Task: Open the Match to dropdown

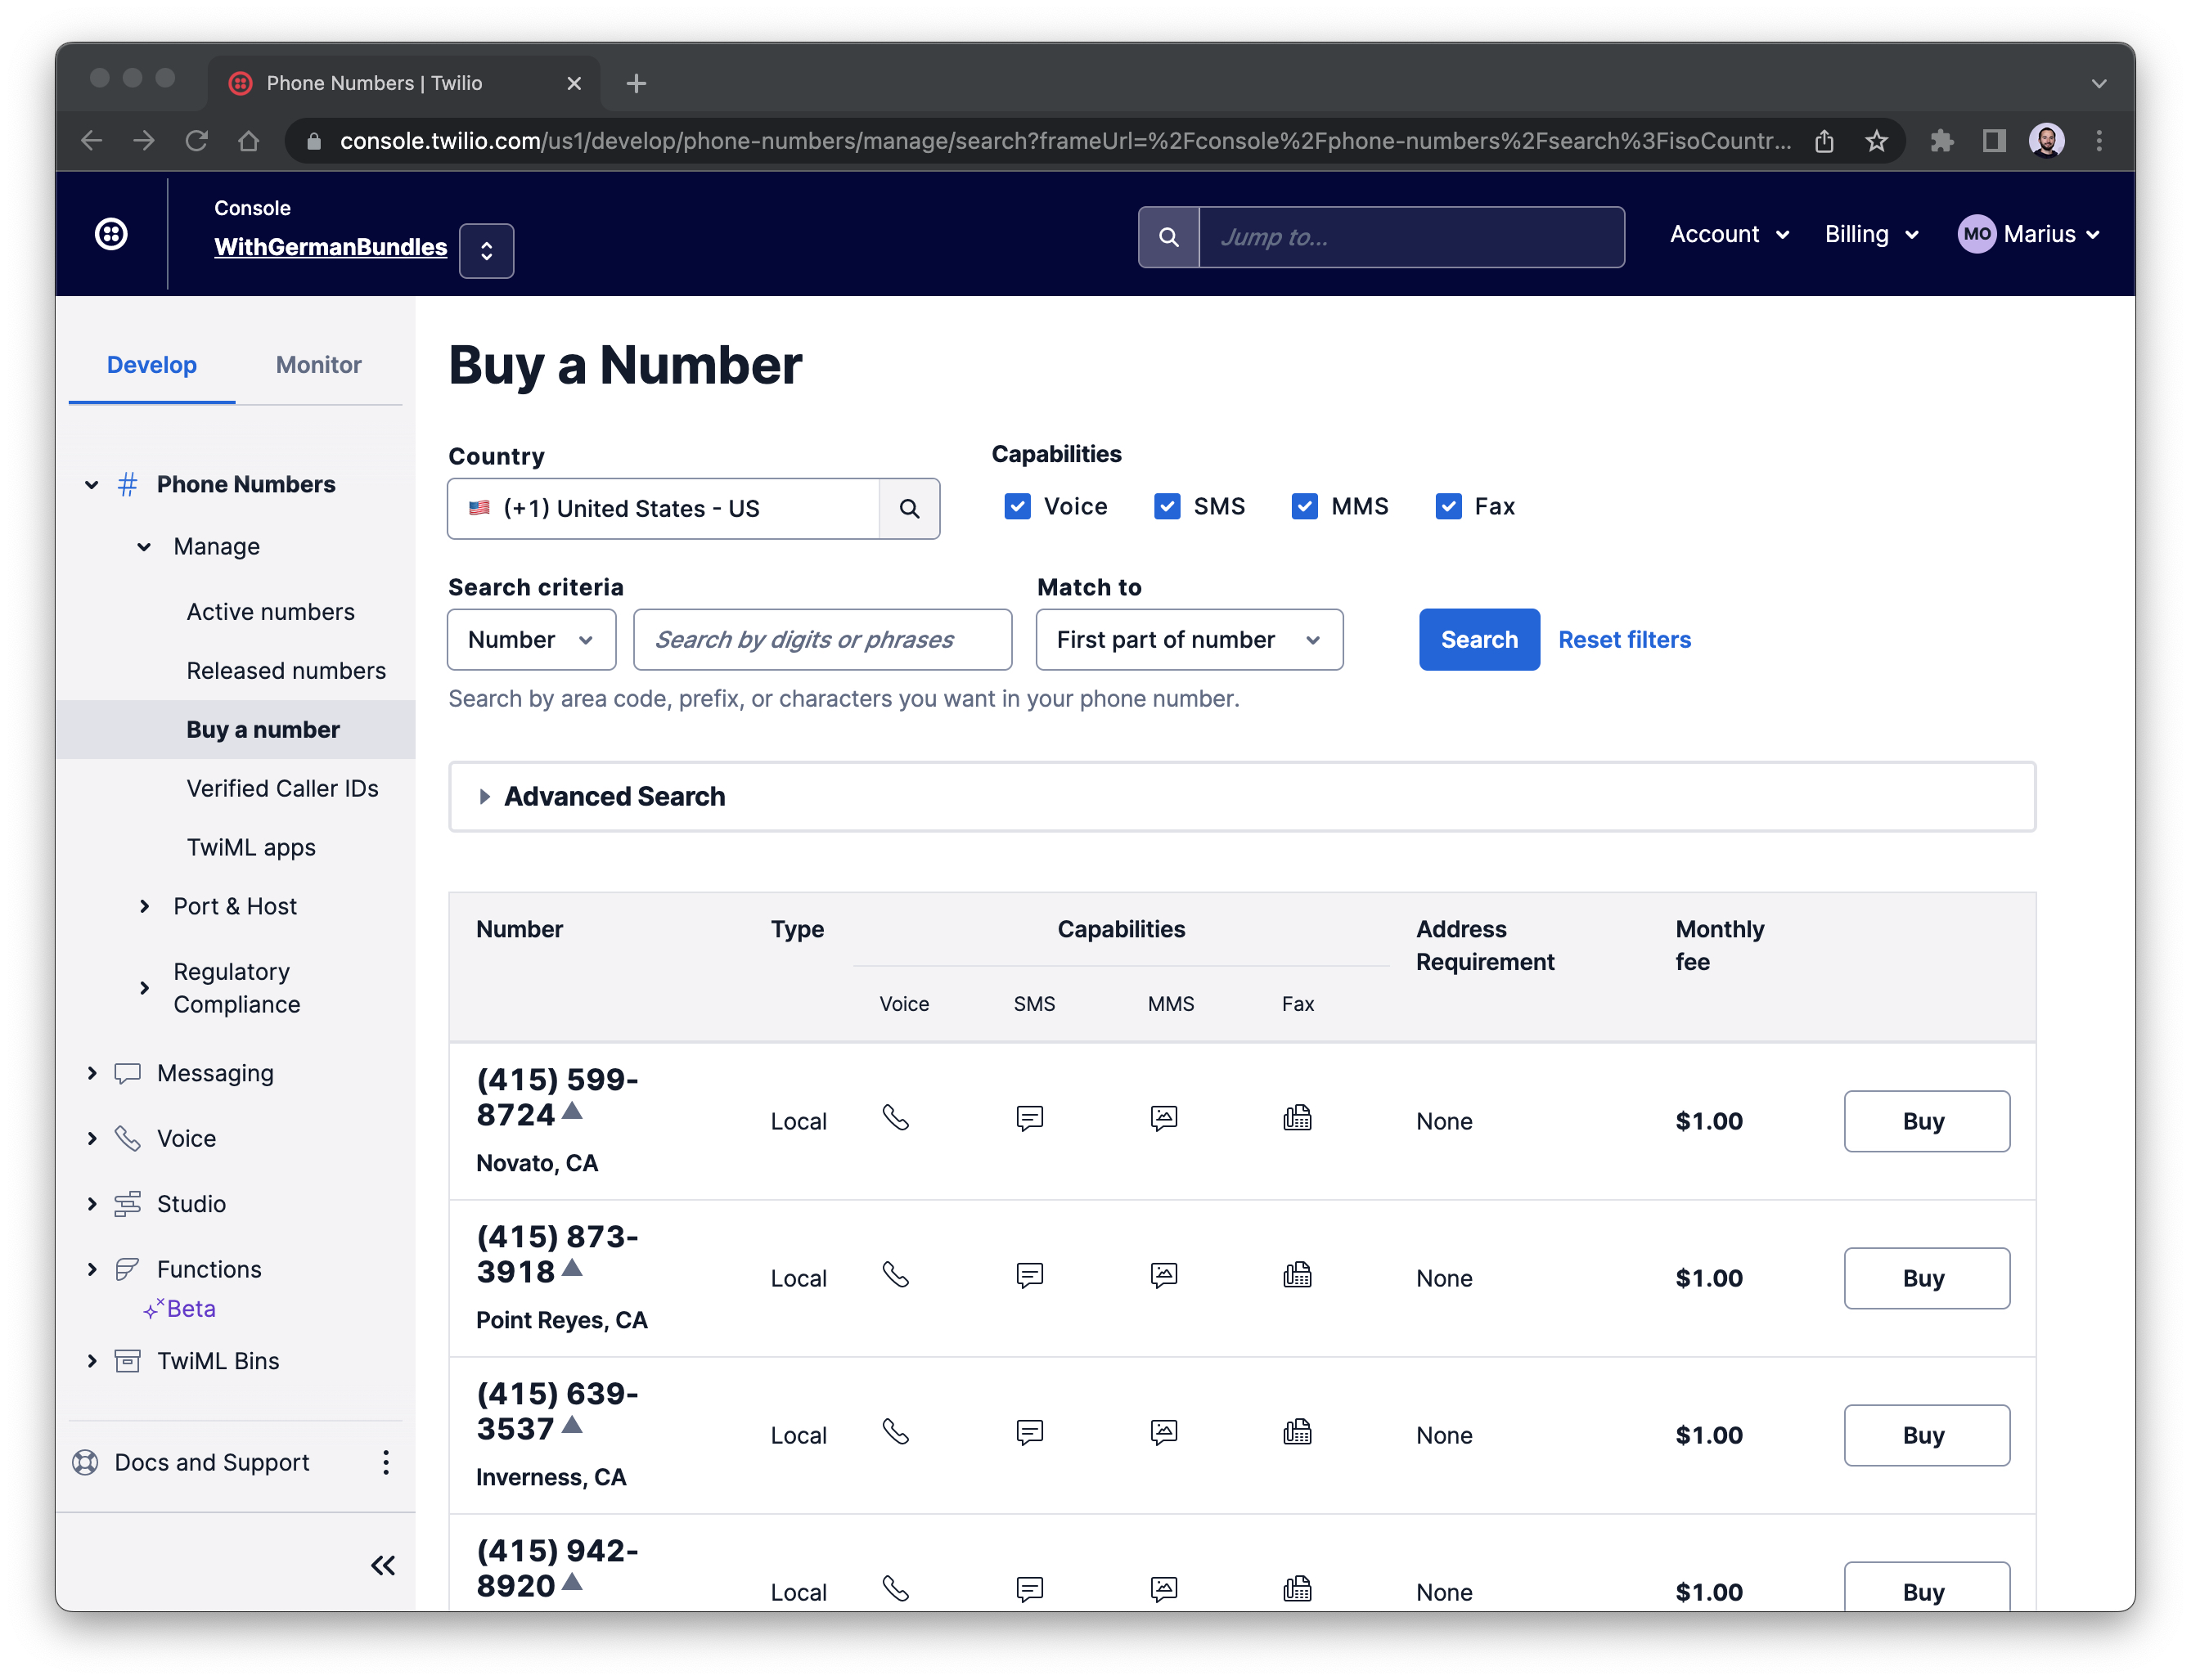Action: (1188, 639)
